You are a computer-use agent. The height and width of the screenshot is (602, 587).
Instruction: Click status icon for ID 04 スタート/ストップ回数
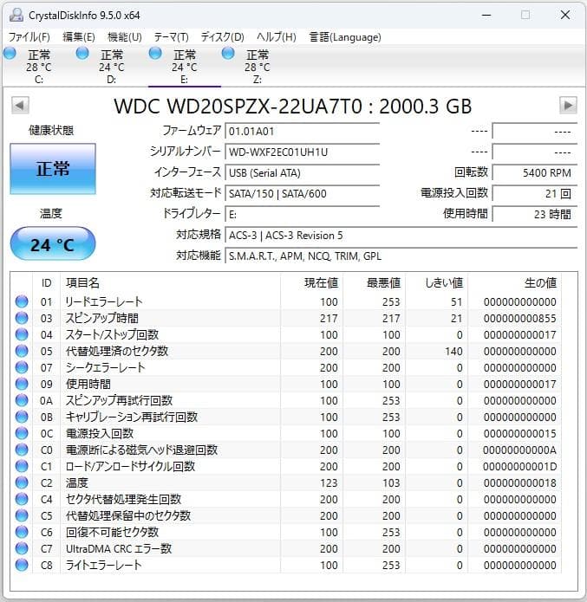tap(22, 334)
